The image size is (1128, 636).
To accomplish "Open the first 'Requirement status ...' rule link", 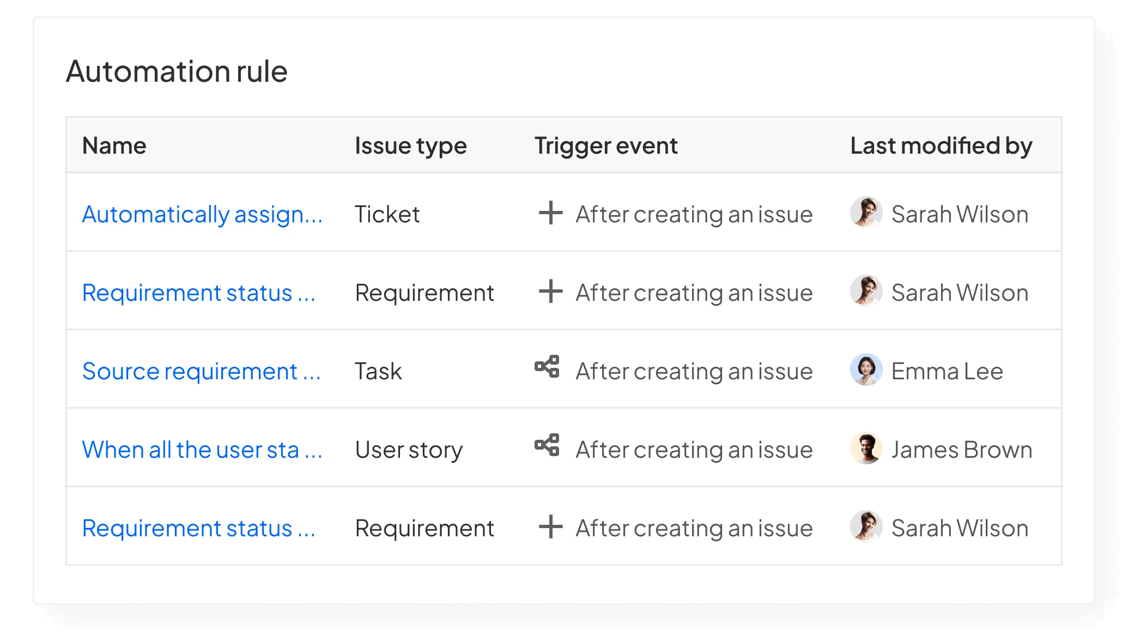I will (x=199, y=293).
